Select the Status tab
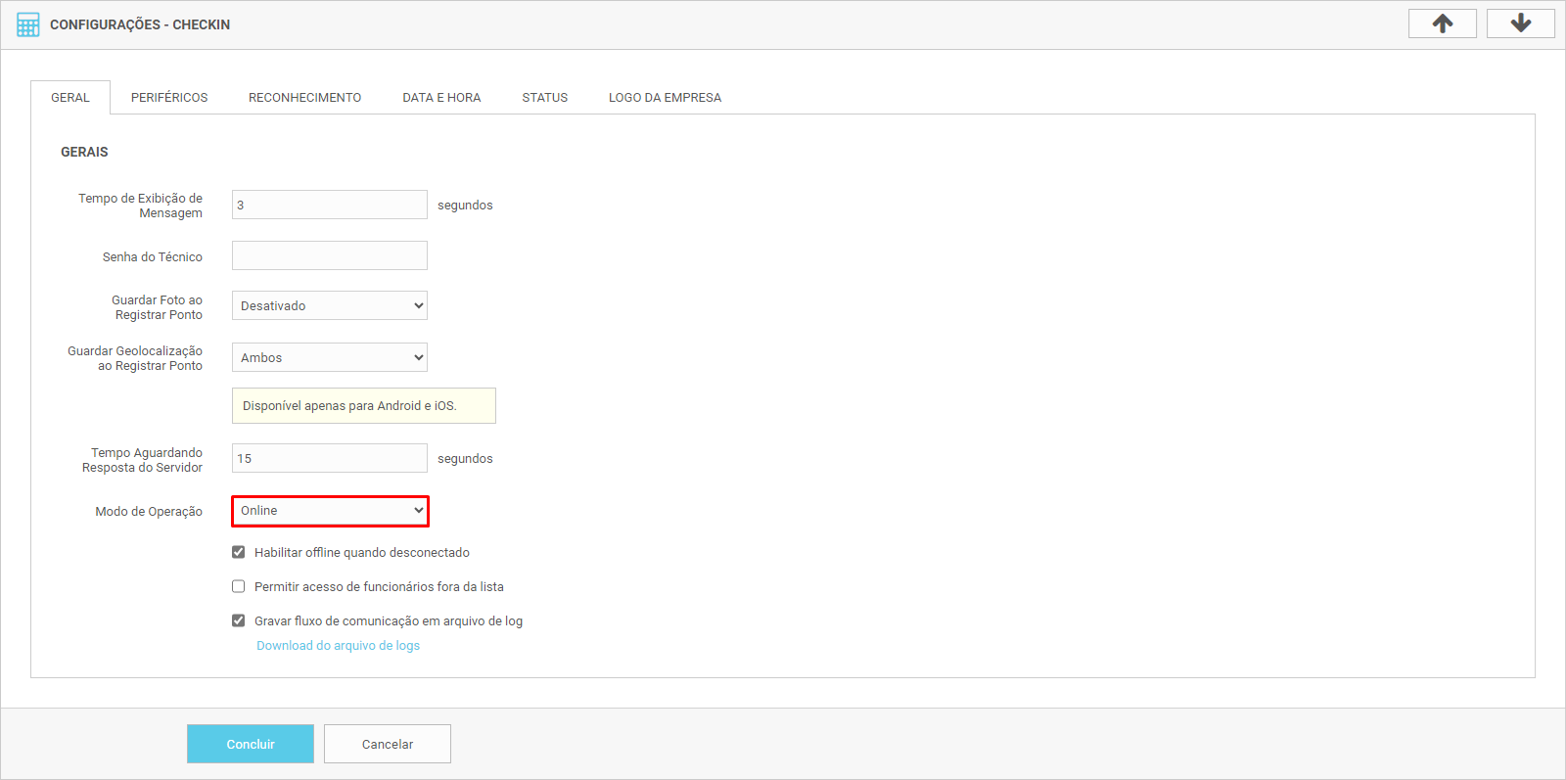Image resolution: width=1566 pixels, height=780 pixels. pyautogui.click(x=544, y=98)
